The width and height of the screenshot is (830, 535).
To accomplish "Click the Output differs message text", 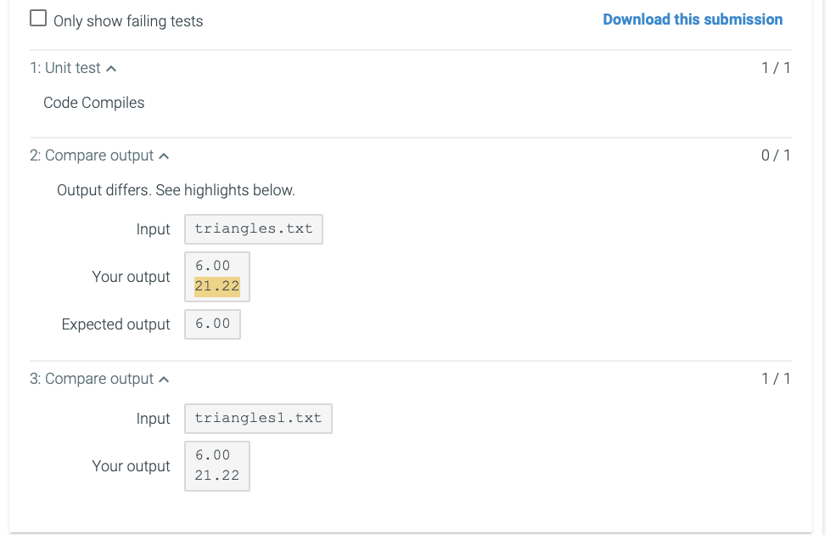I will (x=176, y=189).
